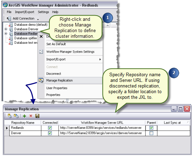The height and width of the screenshot is (156, 192).
Task: Select Manage Replication in context menu
Action: pos(59,80)
